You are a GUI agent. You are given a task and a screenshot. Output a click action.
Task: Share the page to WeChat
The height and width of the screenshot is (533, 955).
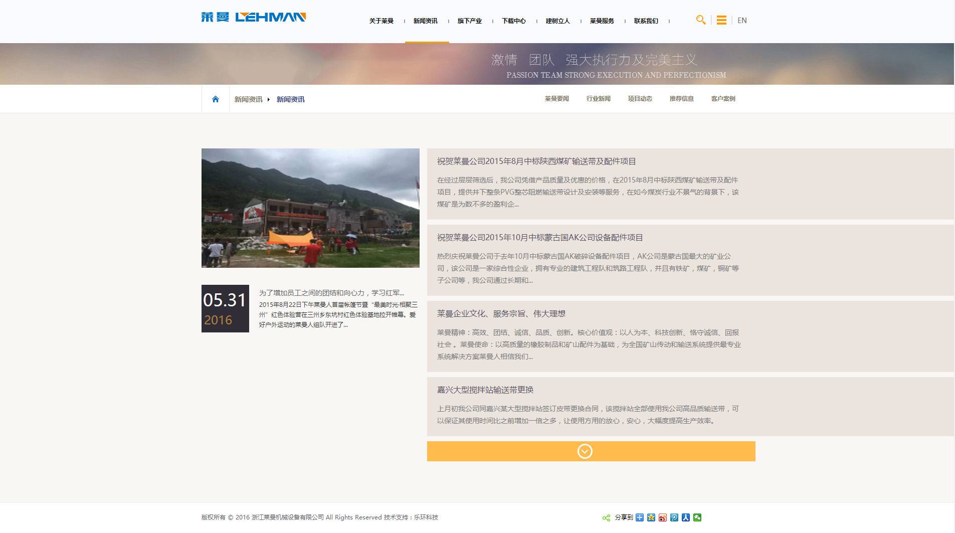[697, 517]
